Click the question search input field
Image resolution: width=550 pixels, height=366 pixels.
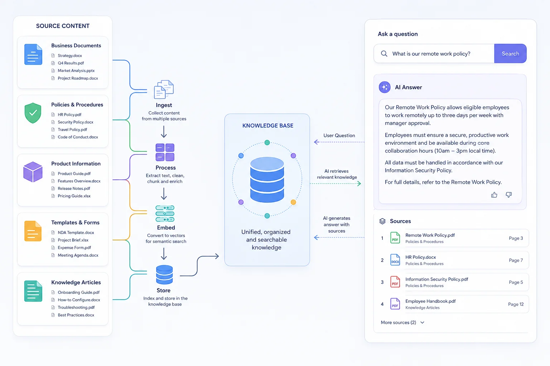[434, 54]
